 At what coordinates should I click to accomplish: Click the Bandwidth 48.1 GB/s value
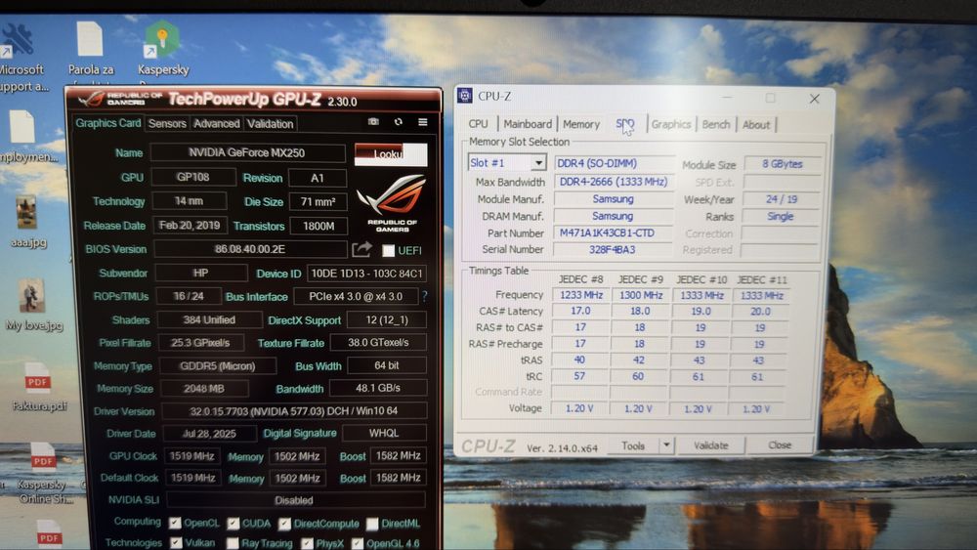378,388
